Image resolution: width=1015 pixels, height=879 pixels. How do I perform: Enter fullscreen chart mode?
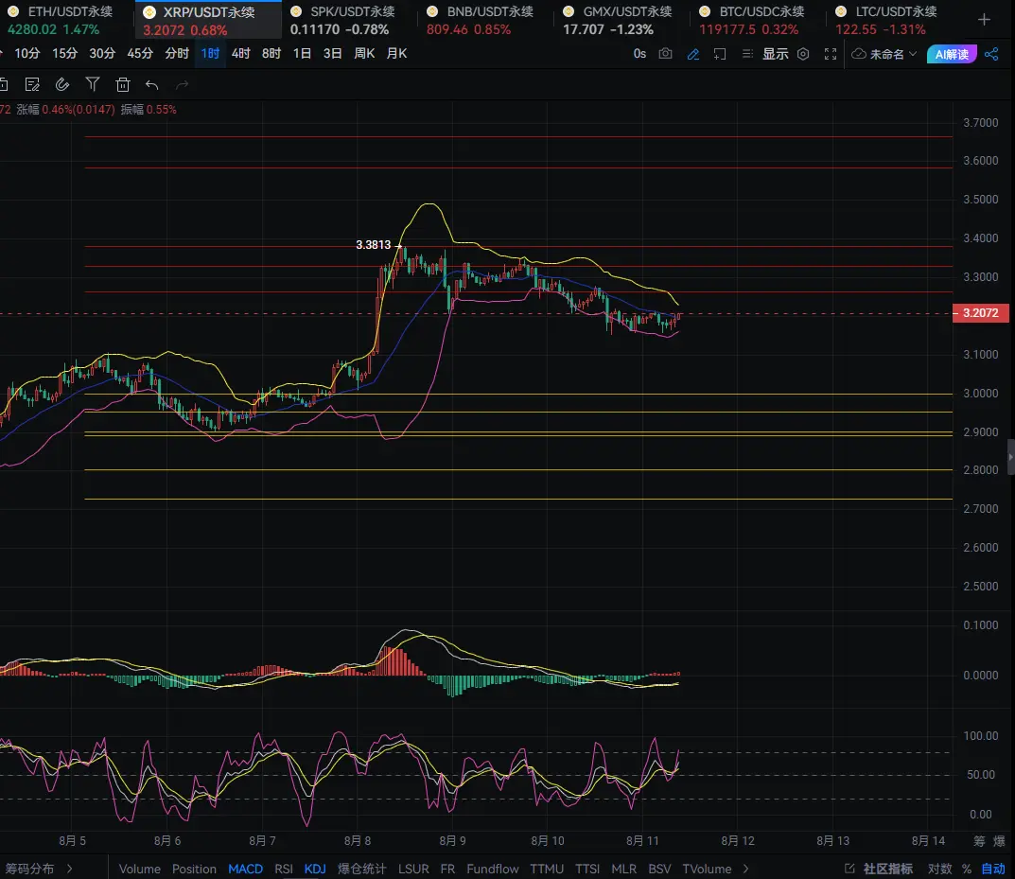(830, 54)
